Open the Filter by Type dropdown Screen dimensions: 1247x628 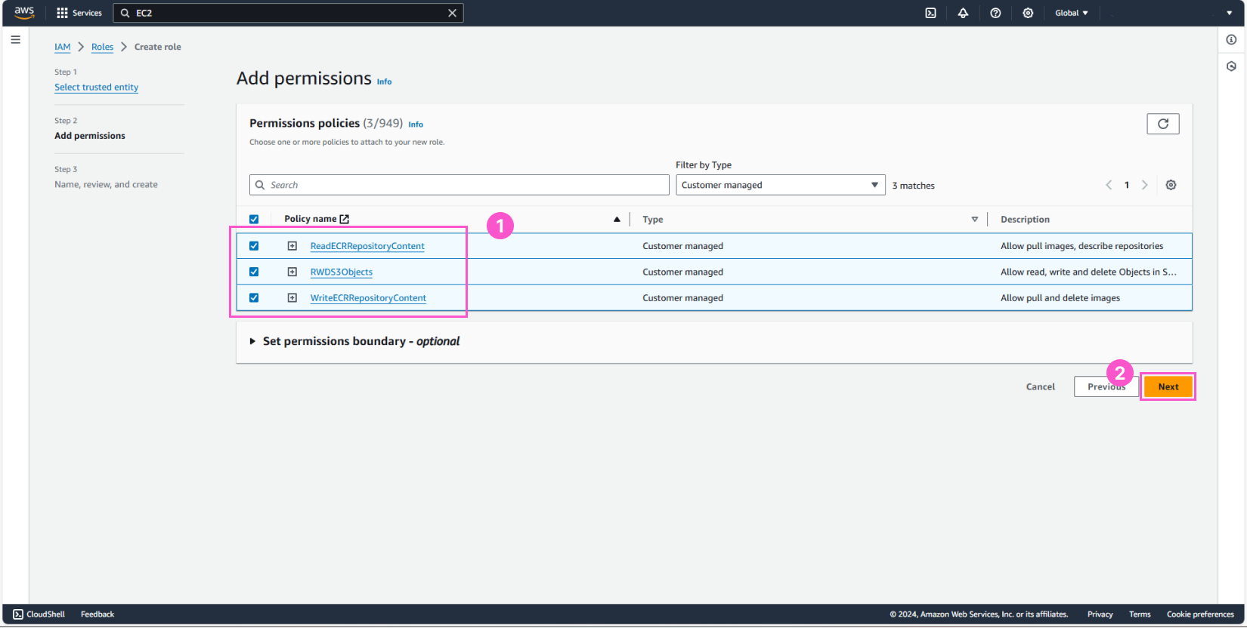pos(780,185)
